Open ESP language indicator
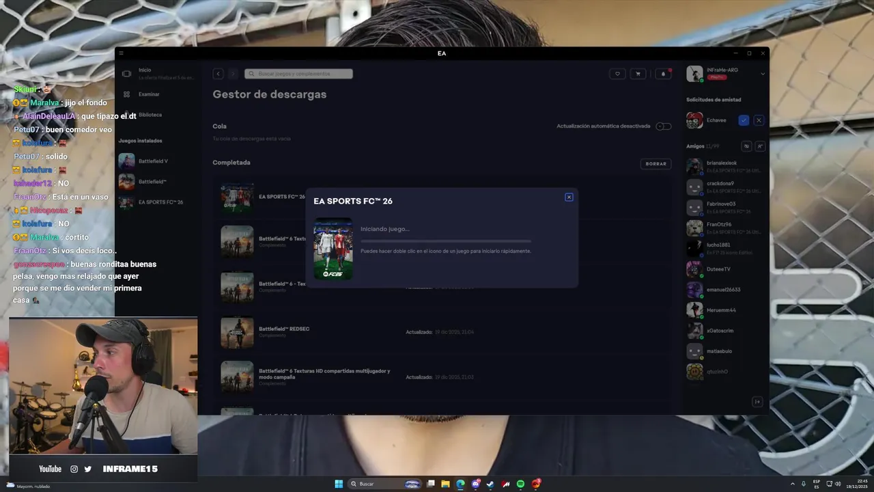 [817, 484]
